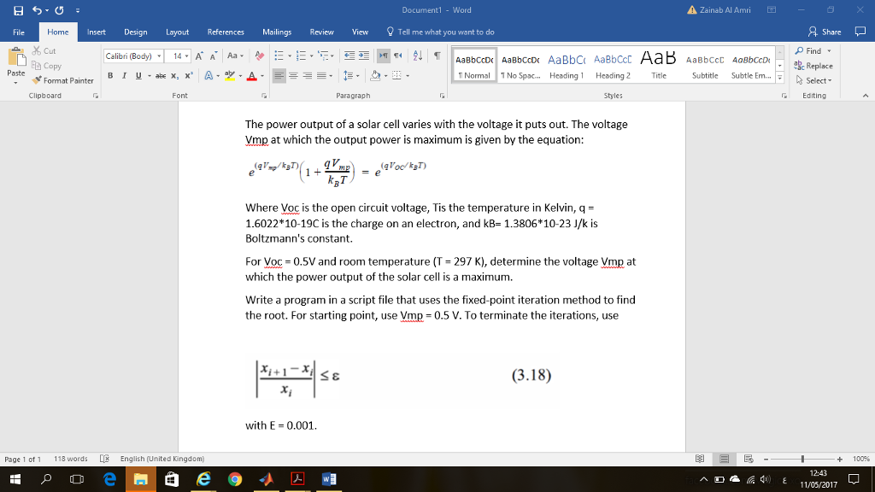Enable superscript formatting
Image resolution: width=875 pixels, height=492 pixels.
click(189, 75)
